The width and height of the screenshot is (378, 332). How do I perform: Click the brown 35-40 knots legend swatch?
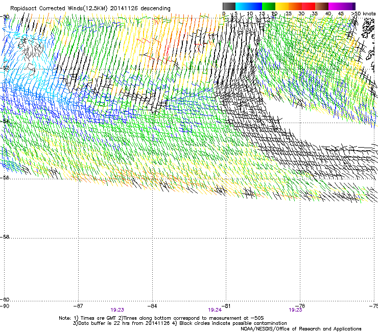322,6
